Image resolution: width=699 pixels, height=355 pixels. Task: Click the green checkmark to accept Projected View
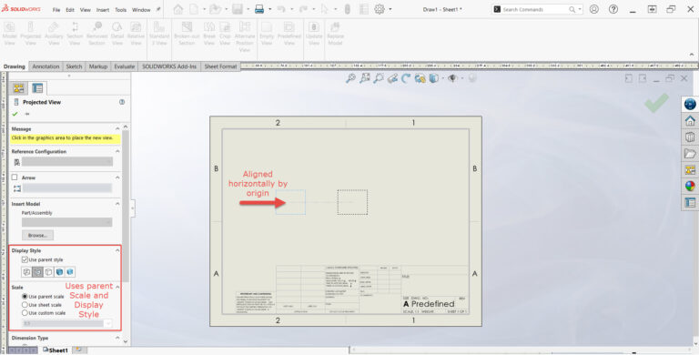pos(15,114)
